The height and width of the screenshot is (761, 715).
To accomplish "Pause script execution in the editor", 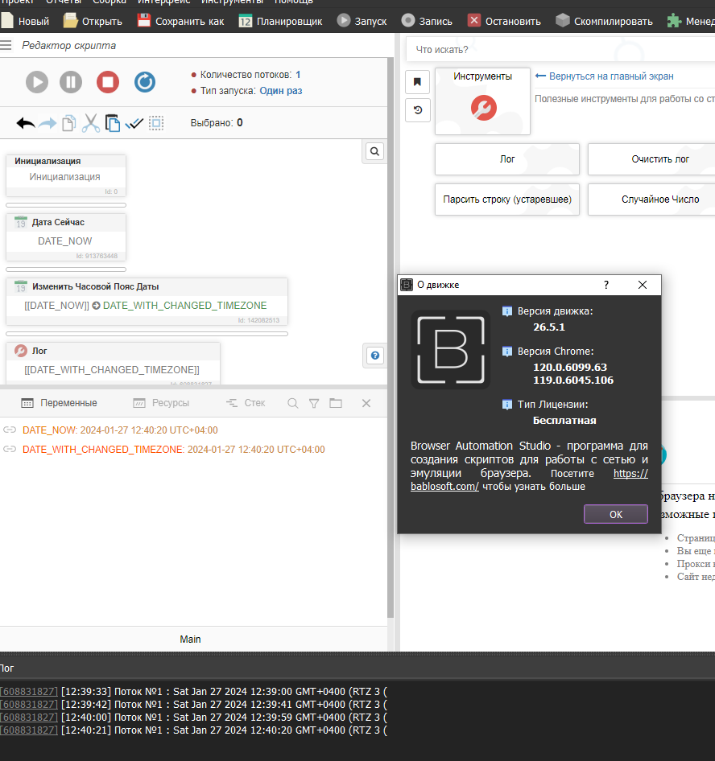I will click(x=71, y=81).
